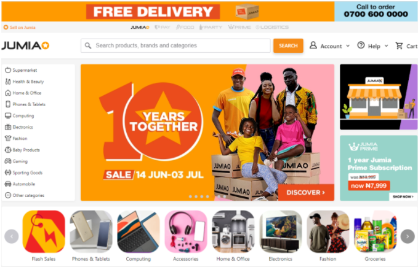Click the orange SEARCH button
418x267 pixels.
pyautogui.click(x=288, y=45)
